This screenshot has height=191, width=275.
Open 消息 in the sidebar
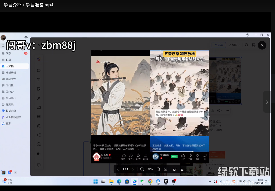9,53
